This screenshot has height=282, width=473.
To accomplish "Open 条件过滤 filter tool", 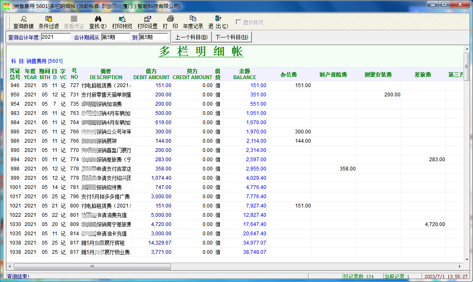I will point(49,19).
